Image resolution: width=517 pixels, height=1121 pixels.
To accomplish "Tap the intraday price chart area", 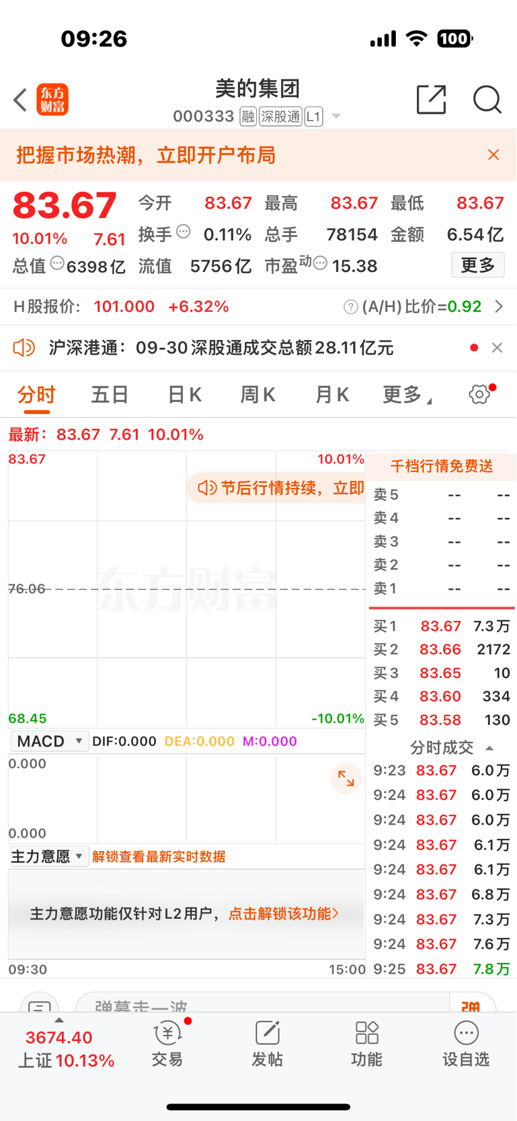I will 187,589.
